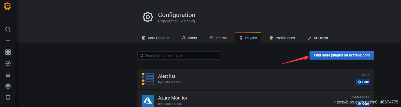Click Find more plugins on Grafana.com
The height and width of the screenshot is (107, 401).
tap(342, 55)
